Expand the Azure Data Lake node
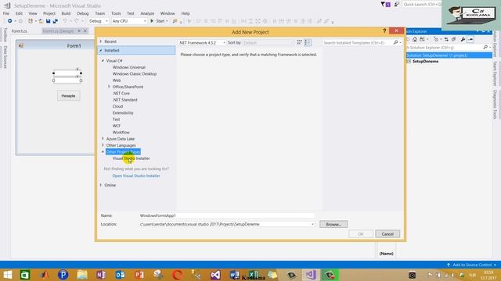The width and height of the screenshot is (501, 281). click(103, 139)
